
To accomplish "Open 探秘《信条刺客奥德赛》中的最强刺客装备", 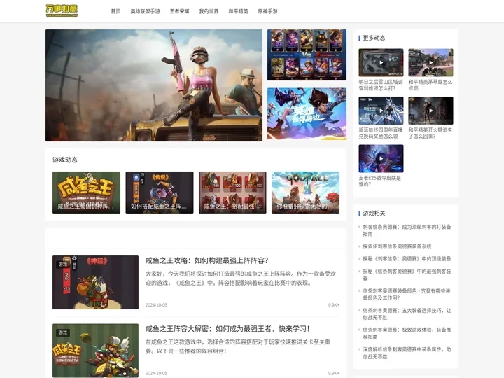I will pyautogui.click(x=407, y=275).
